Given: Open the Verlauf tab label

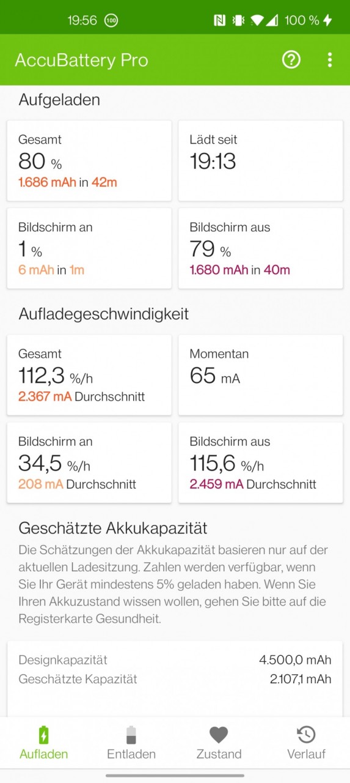Looking at the screenshot, I should click(x=306, y=754).
